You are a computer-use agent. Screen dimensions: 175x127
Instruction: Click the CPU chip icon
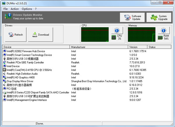[114, 37]
